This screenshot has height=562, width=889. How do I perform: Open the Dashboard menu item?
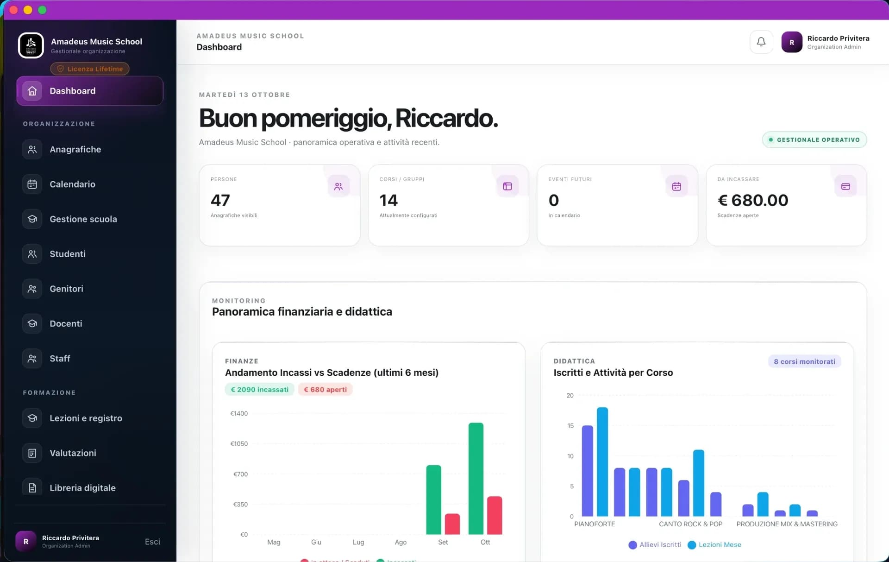click(90, 91)
